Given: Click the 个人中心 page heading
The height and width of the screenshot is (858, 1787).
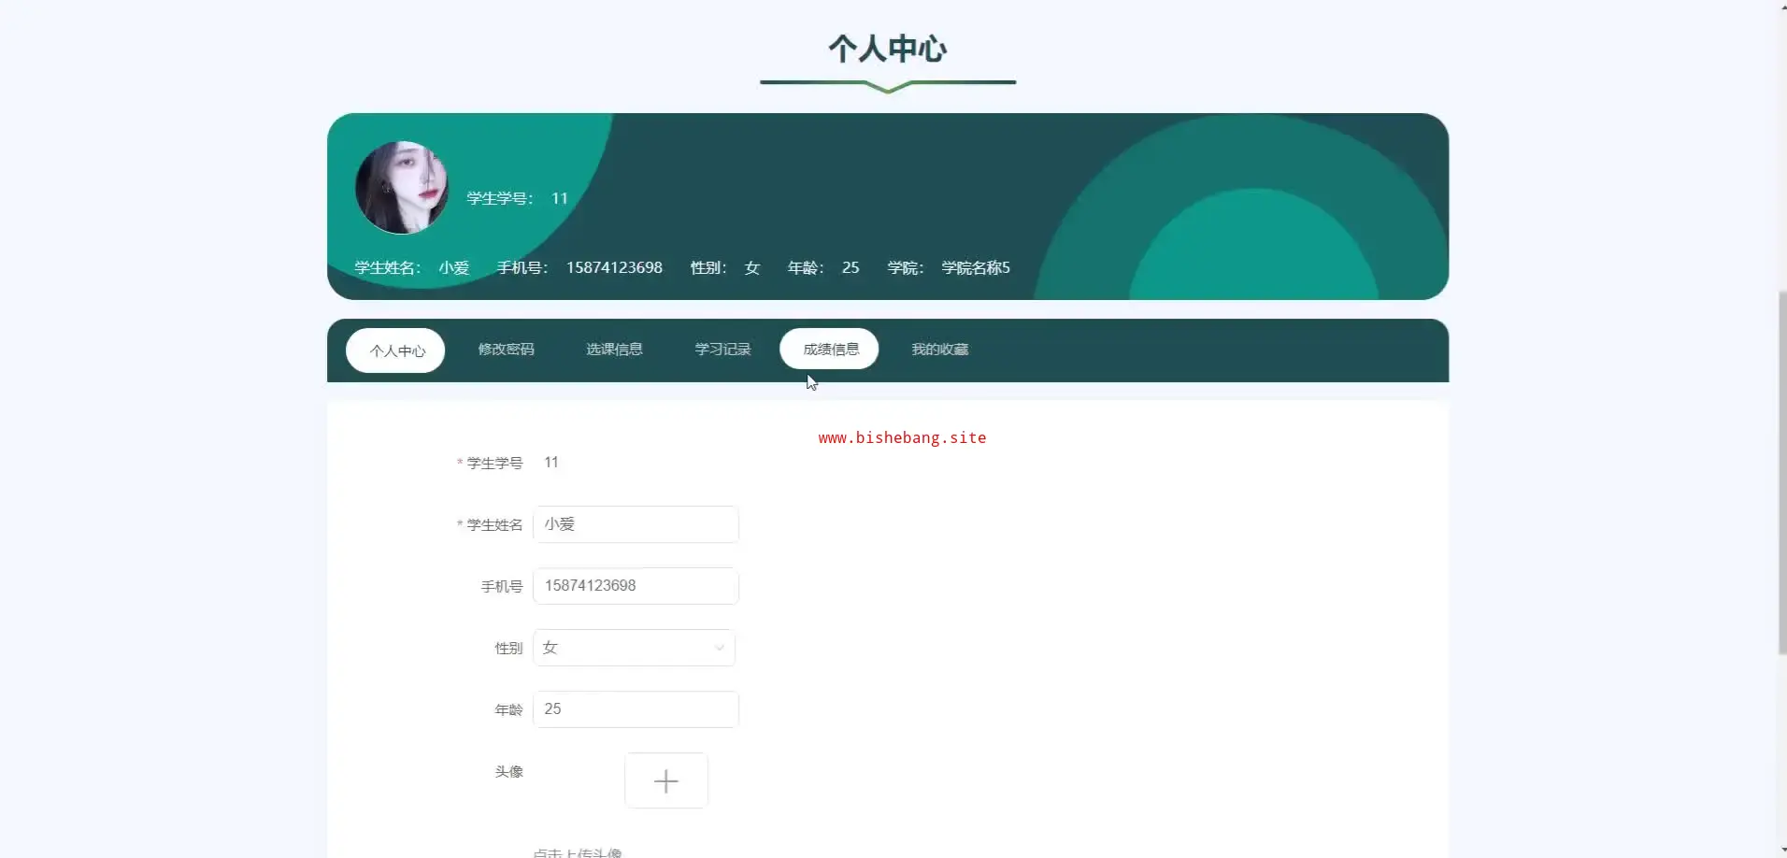Looking at the screenshot, I should pos(888,49).
